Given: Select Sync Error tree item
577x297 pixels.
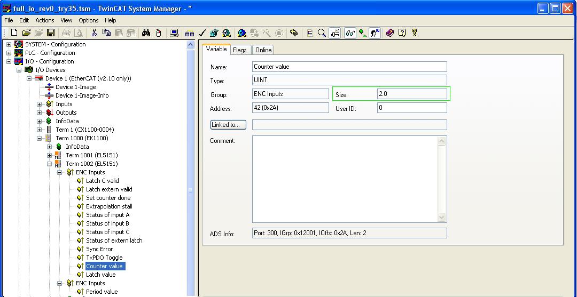Looking at the screenshot, I should tap(99, 249).
